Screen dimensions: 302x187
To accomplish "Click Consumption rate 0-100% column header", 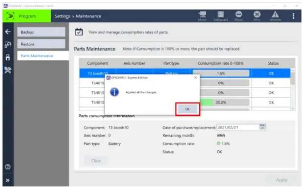I will point(221,63).
